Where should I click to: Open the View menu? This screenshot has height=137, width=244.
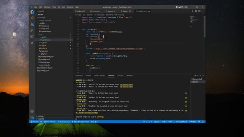[54, 7]
